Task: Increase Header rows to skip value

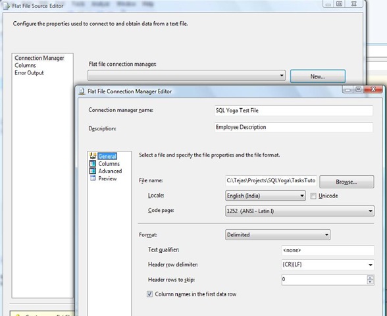Action: [370, 277]
